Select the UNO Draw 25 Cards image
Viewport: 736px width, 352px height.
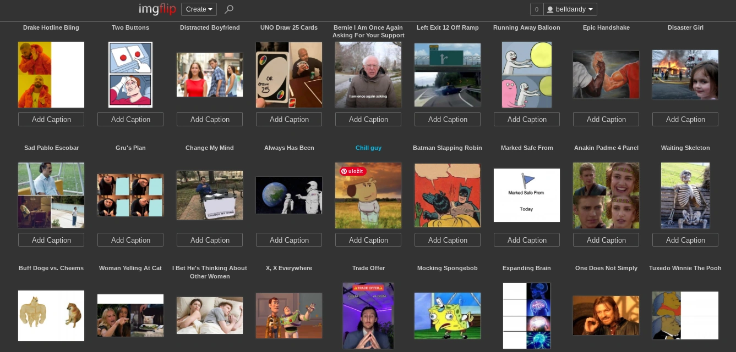289,75
